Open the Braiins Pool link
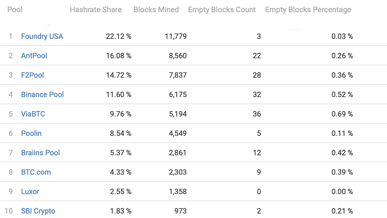 point(41,153)
